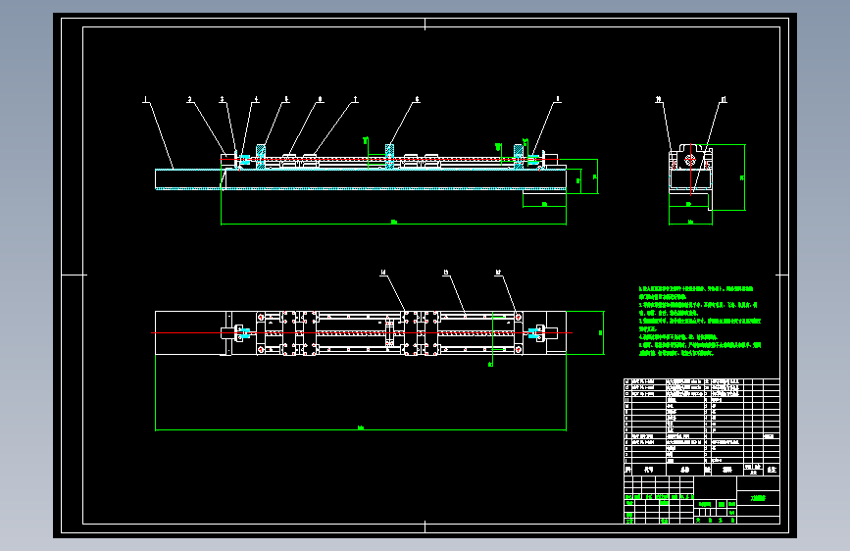
Task: Select part balloon number 11 in end view
Action: 724,99
